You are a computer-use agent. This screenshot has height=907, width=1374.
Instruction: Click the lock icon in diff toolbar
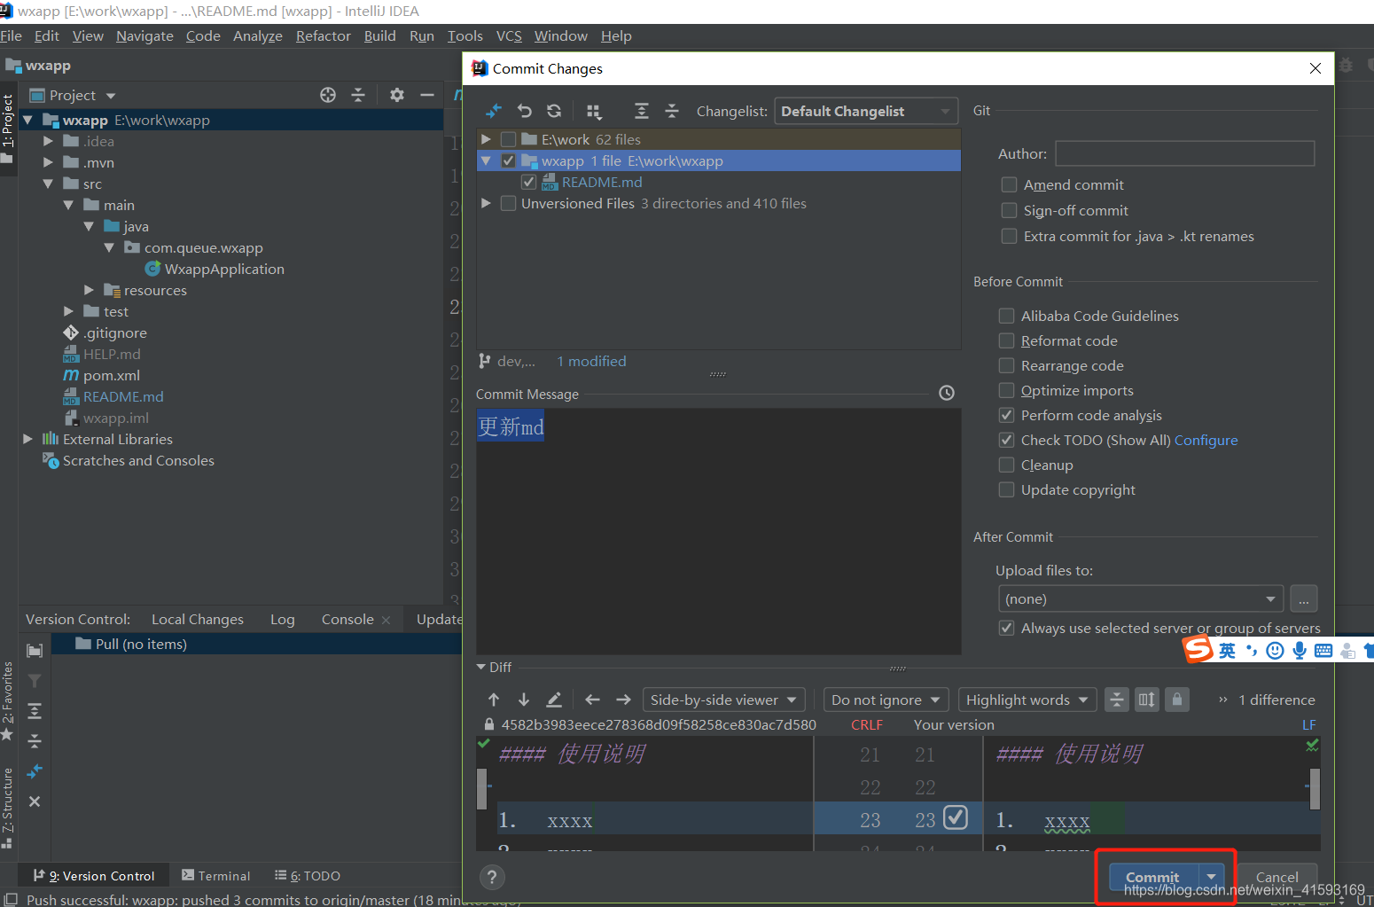coord(1176,700)
